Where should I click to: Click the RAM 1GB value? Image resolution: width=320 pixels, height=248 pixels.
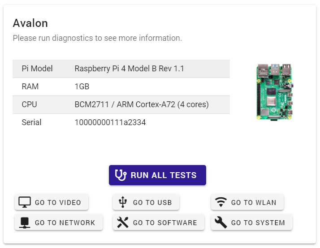tap(82, 87)
